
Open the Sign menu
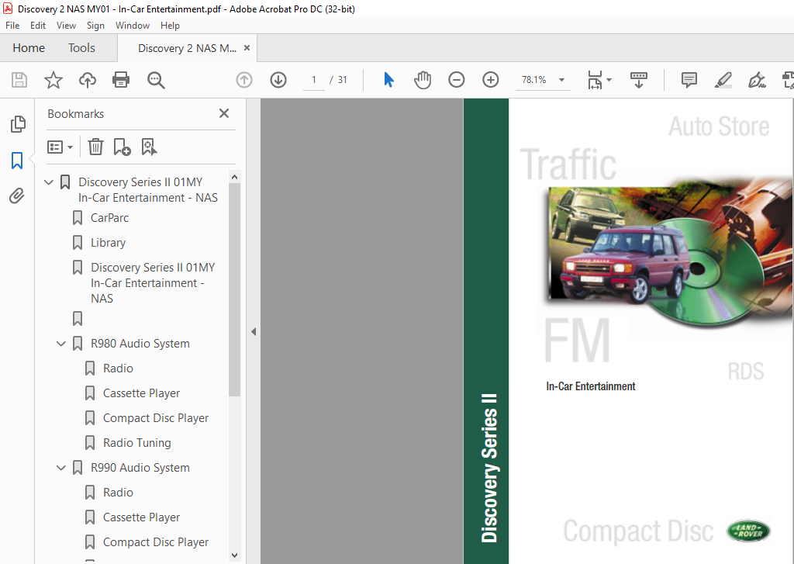(95, 26)
